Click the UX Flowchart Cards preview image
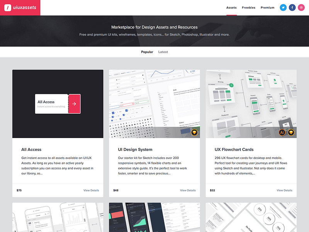 251,104
